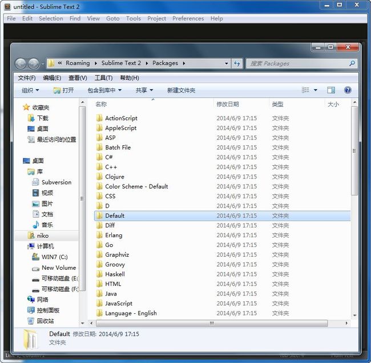Image resolution: width=371 pixels, height=363 pixels.
Task: Sort by the 类型 column header
Action: coord(277,104)
